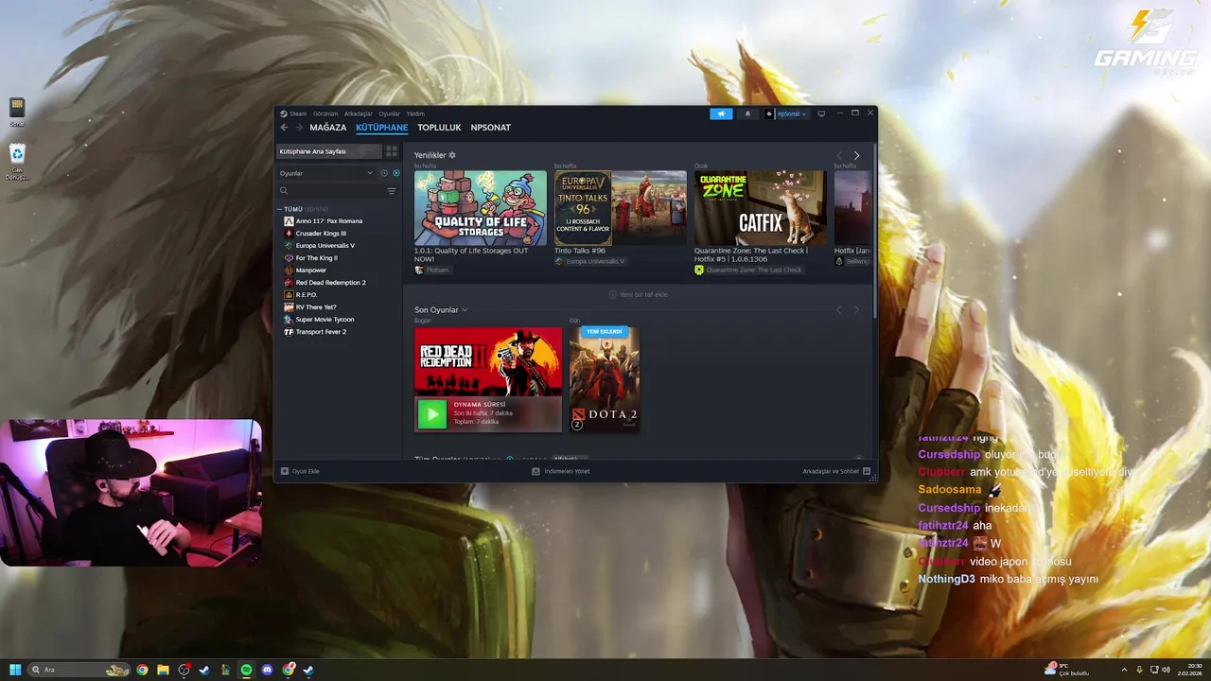Open friends list icon beside Arkadaşlar ve Sohbet
Image resolution: width=1211 pixels, height=681 pixels.
[x=867, y=471]
